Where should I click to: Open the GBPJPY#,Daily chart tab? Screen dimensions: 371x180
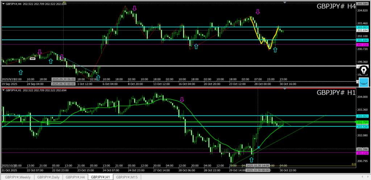pos(49,177)
